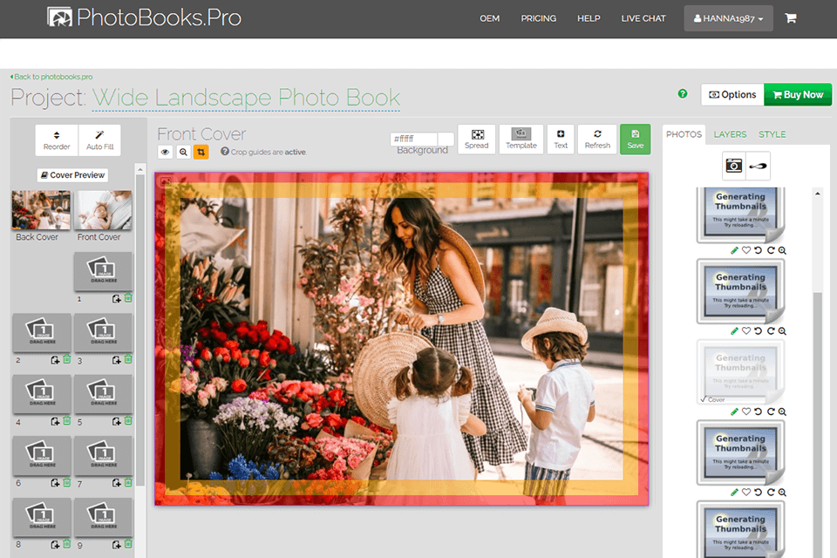The width and height of the screenshot is (837, 558).
Task: Rotate second photo clockwise
Action: click(x=770, y=331)
